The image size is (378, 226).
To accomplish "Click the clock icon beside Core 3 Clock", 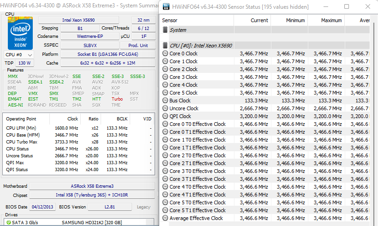I will [165, 77].
